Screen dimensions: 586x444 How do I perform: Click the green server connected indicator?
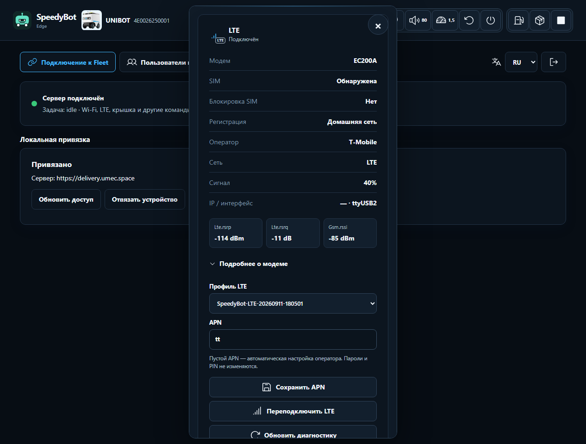(x=34, y=104)
